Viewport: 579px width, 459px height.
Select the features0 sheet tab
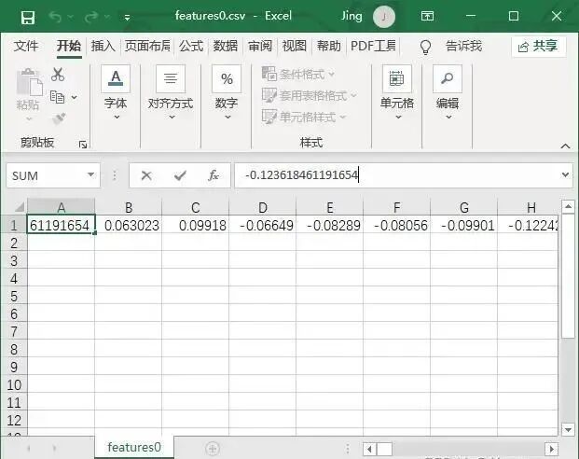(134, 447)
